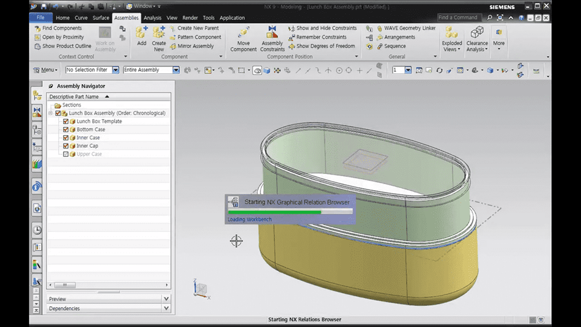Click the Descriptive Part Name column header
The image size is (581, 327).
tap(108, 97)
